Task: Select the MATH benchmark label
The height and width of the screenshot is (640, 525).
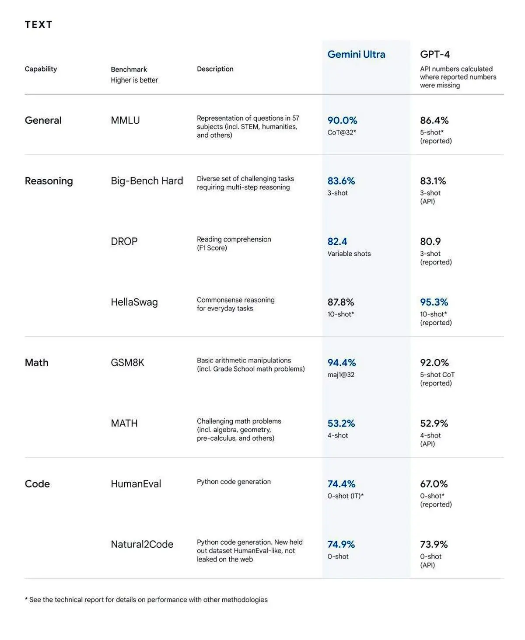Action: pos(124,423)
